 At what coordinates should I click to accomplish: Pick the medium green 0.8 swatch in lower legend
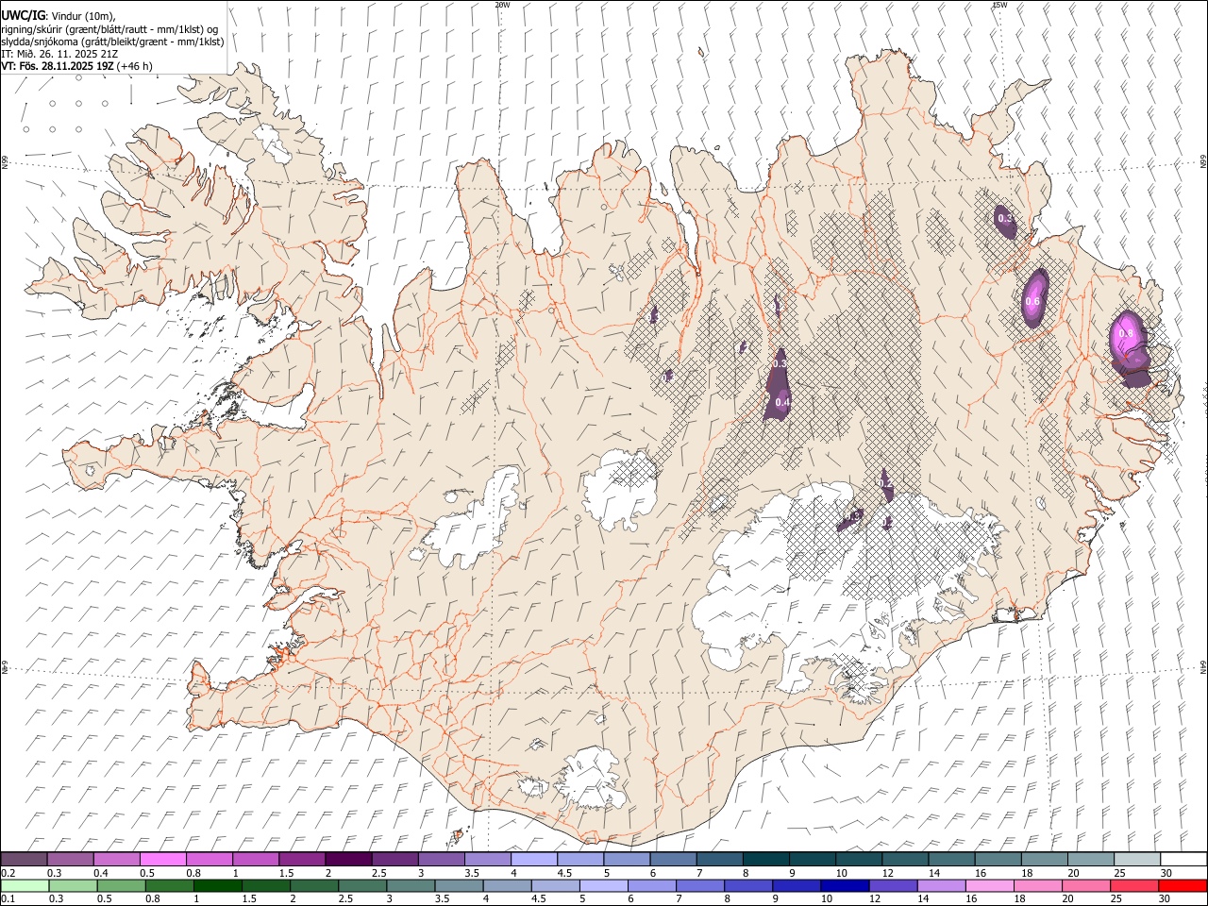click(x=170, y=886)
